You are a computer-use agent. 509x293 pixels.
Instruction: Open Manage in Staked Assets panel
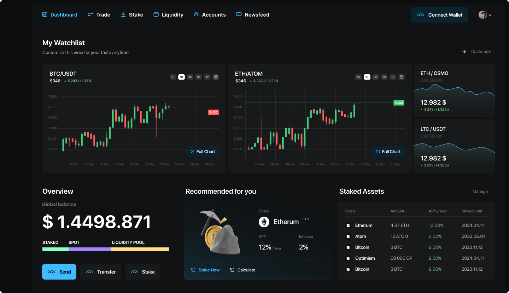480,191
